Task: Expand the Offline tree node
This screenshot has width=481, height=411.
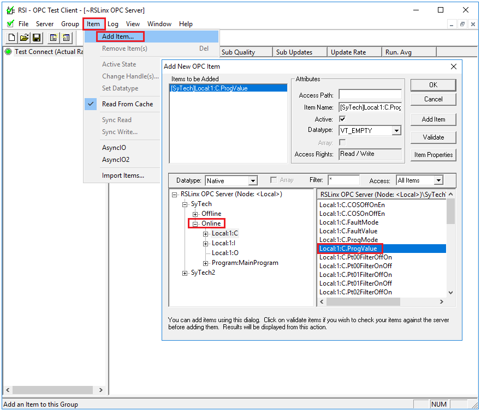Action: pos(195,214)
